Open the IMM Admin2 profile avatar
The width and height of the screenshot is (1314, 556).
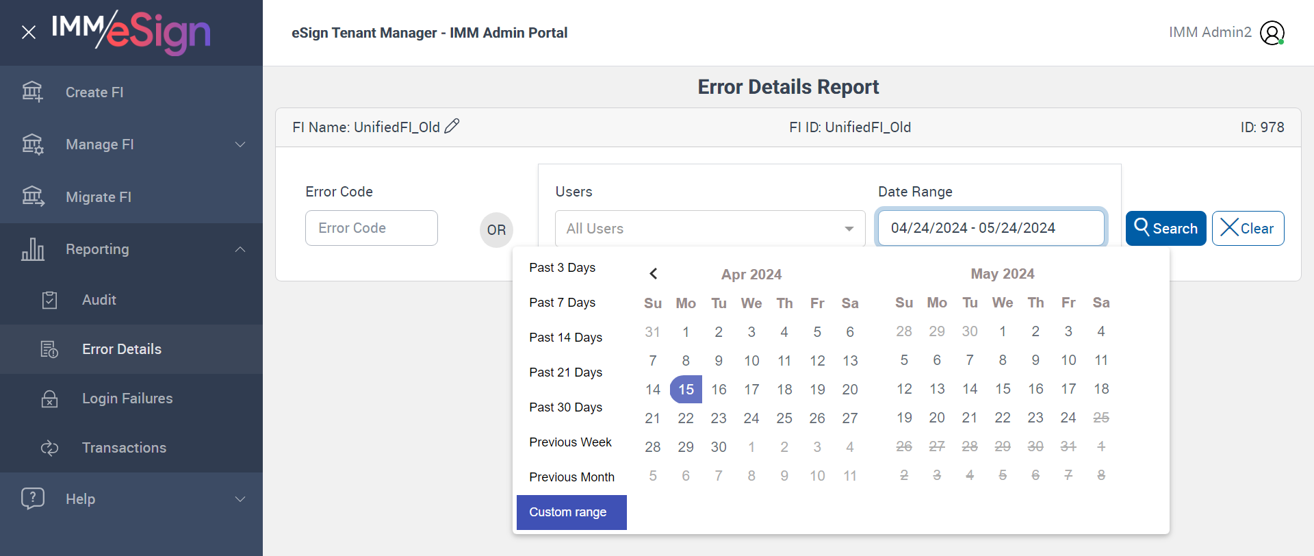click(1272, 33)
